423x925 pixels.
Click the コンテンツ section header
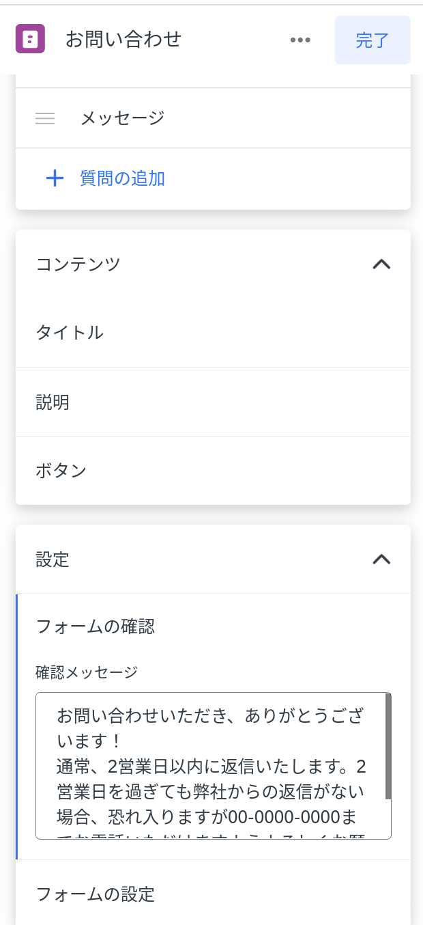pyautogui.click(x=78, y=264)
